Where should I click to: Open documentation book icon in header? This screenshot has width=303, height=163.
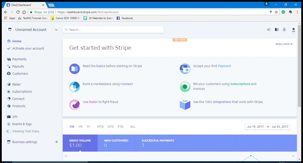tap(277, 30)
